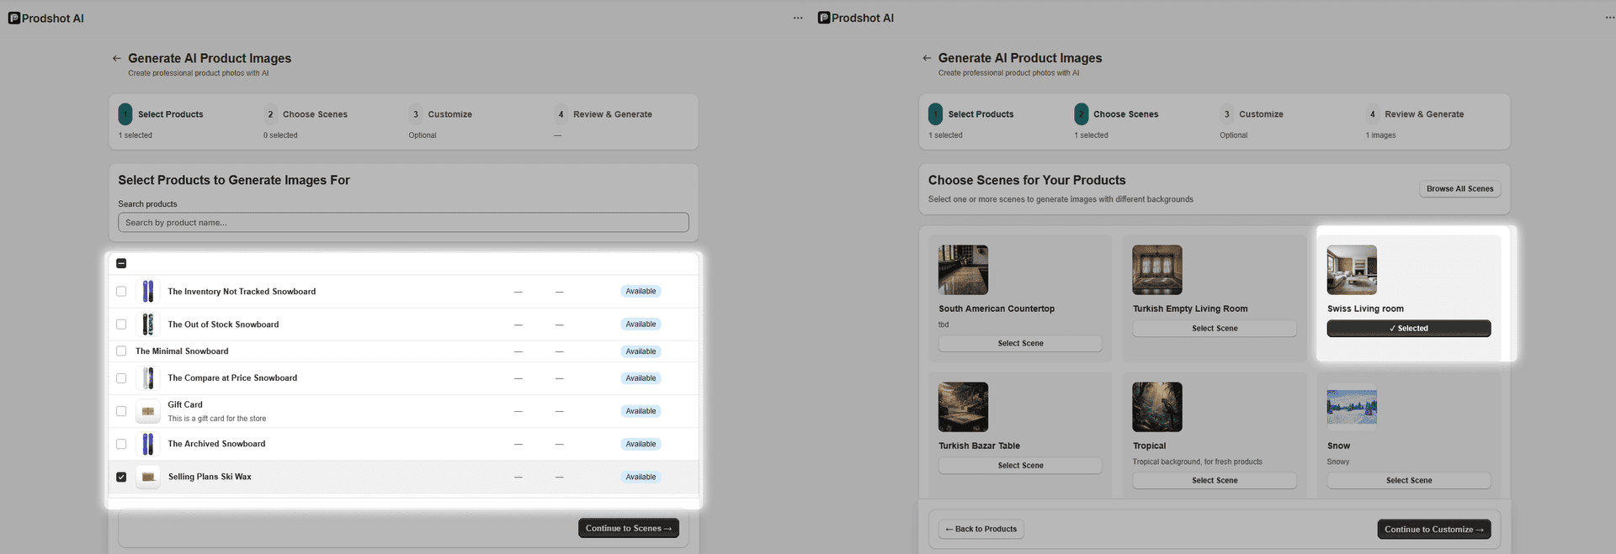Click Customize step in left window

click(x=441, y=114)
